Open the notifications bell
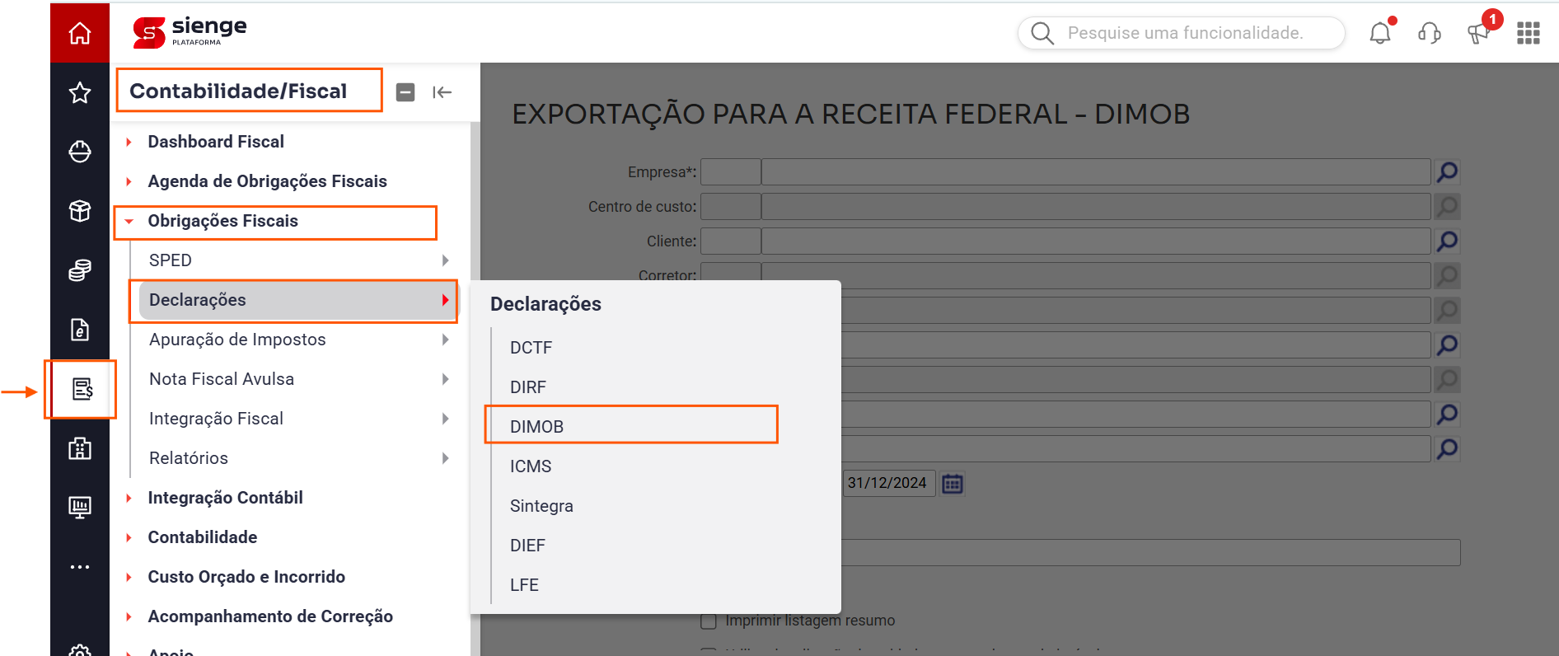1559x656 pixels. (1380, 33)
